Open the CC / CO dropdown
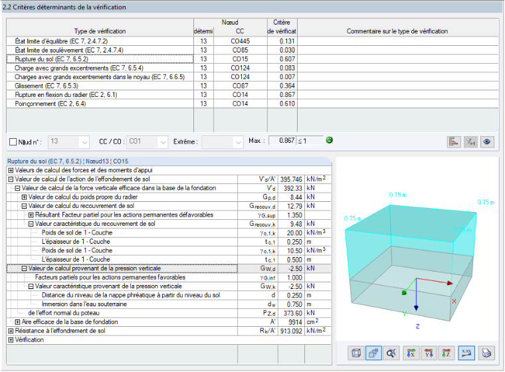505x372 pixels. (147, 141)
